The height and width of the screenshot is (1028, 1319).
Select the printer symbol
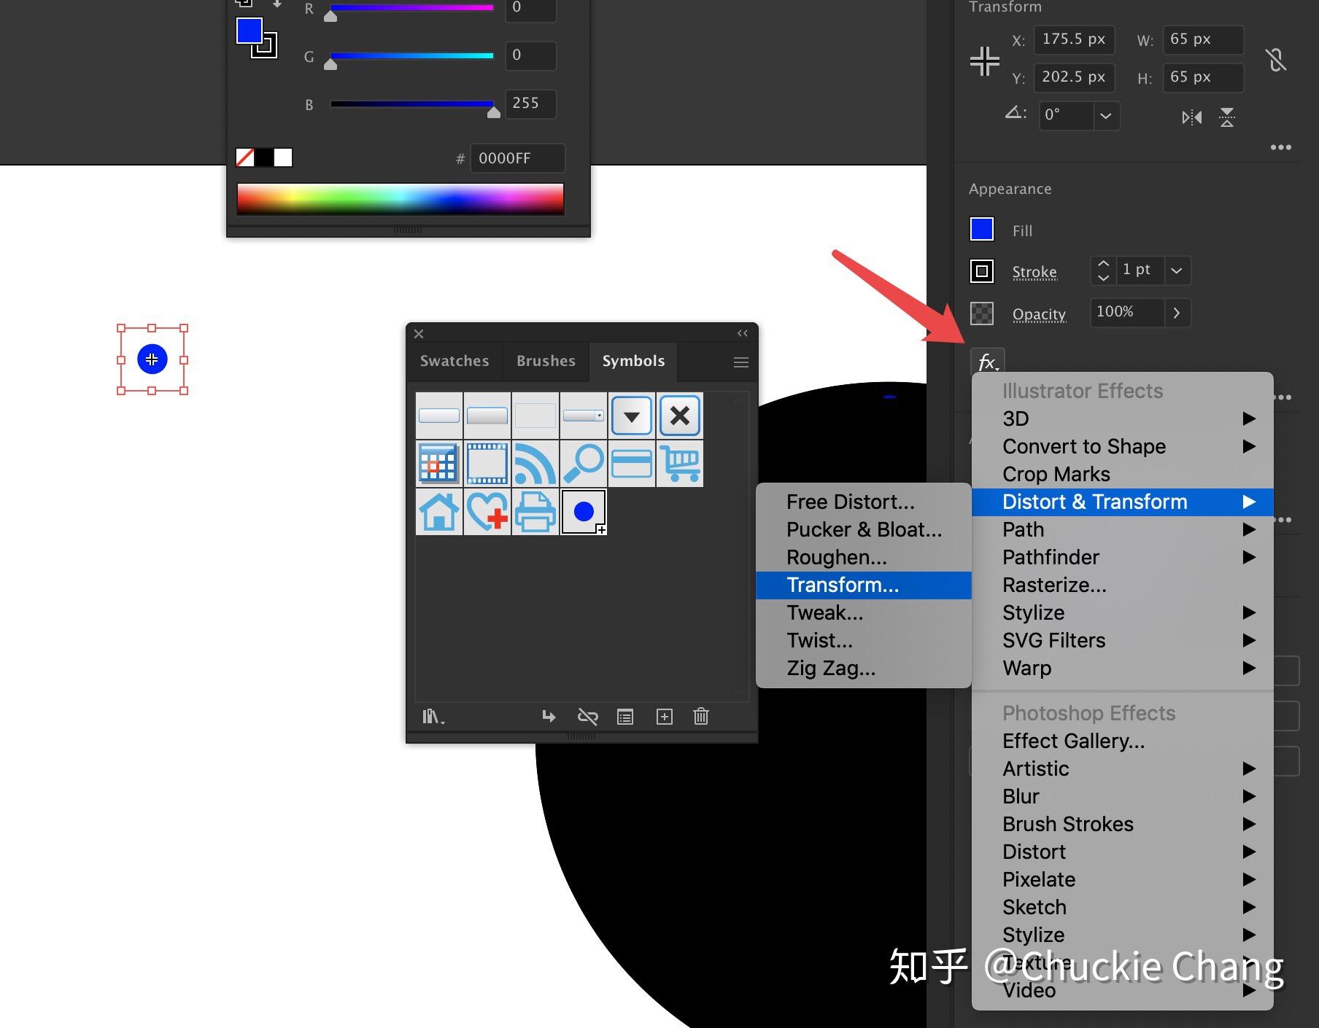(535, 511)
